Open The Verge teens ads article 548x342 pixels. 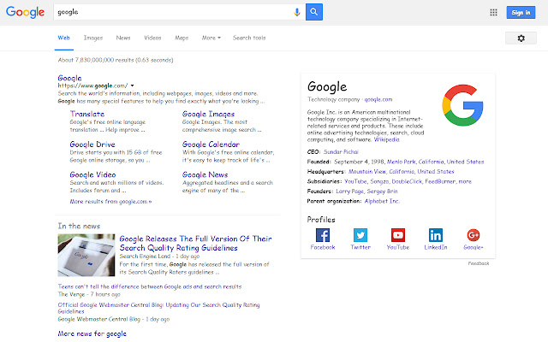coord(150,286)
